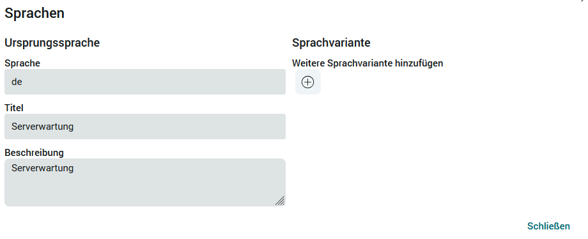Click 'Weitere Sprachvariante hinzufügen' label text
This screenshot has height=239, width=588.
click(367, 63)
